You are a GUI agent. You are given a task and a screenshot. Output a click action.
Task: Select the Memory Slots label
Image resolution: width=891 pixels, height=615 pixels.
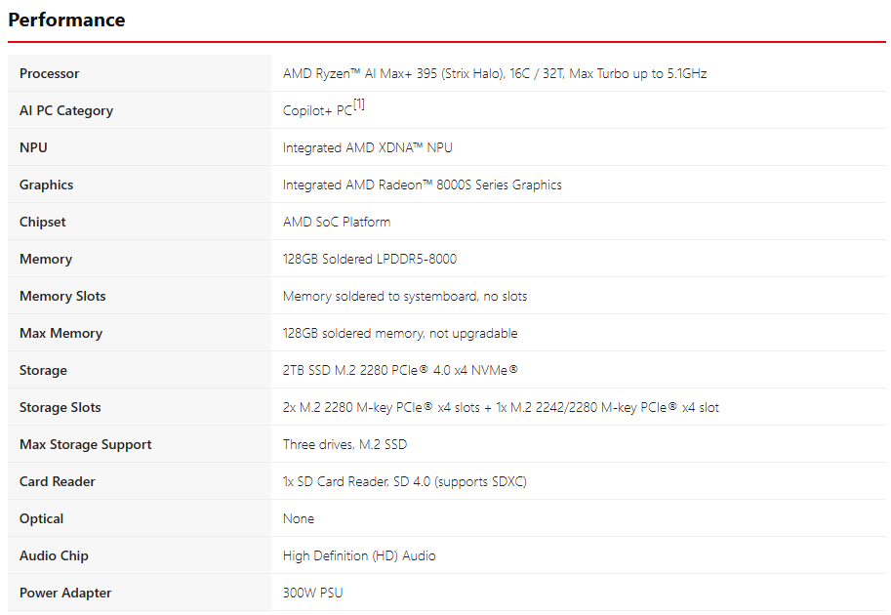62,296
